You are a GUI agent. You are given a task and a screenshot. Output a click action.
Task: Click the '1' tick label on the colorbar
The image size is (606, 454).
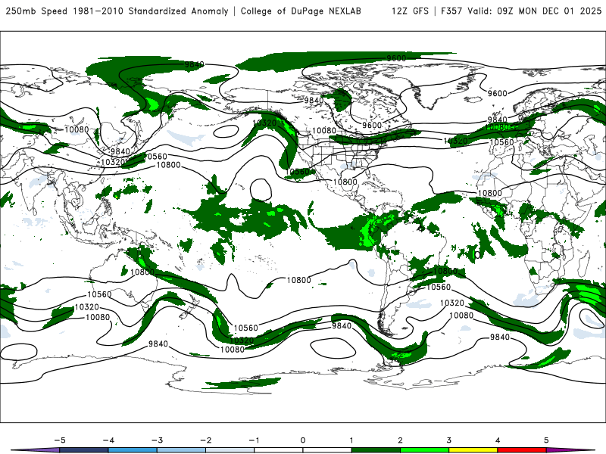[351, 440]
